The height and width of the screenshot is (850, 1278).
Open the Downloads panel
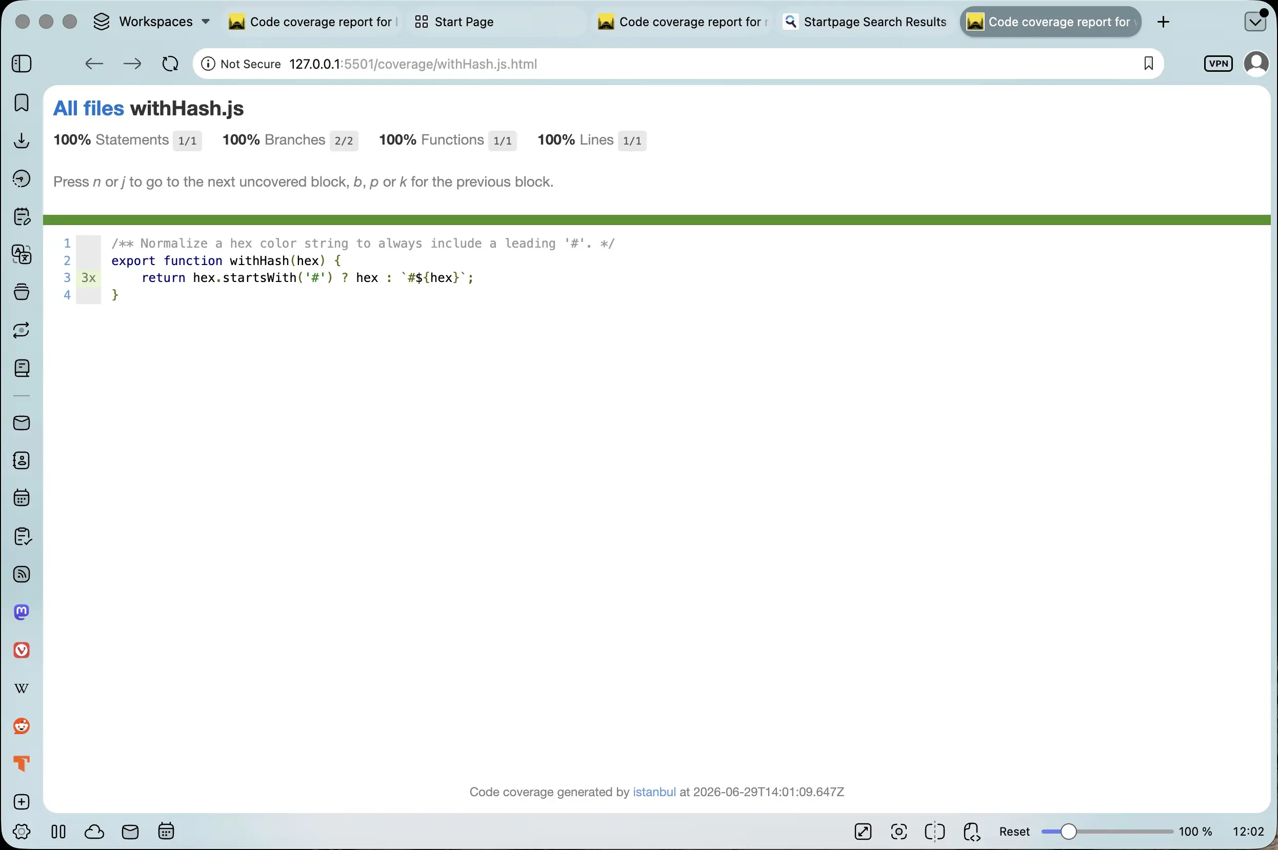(22, 140)
